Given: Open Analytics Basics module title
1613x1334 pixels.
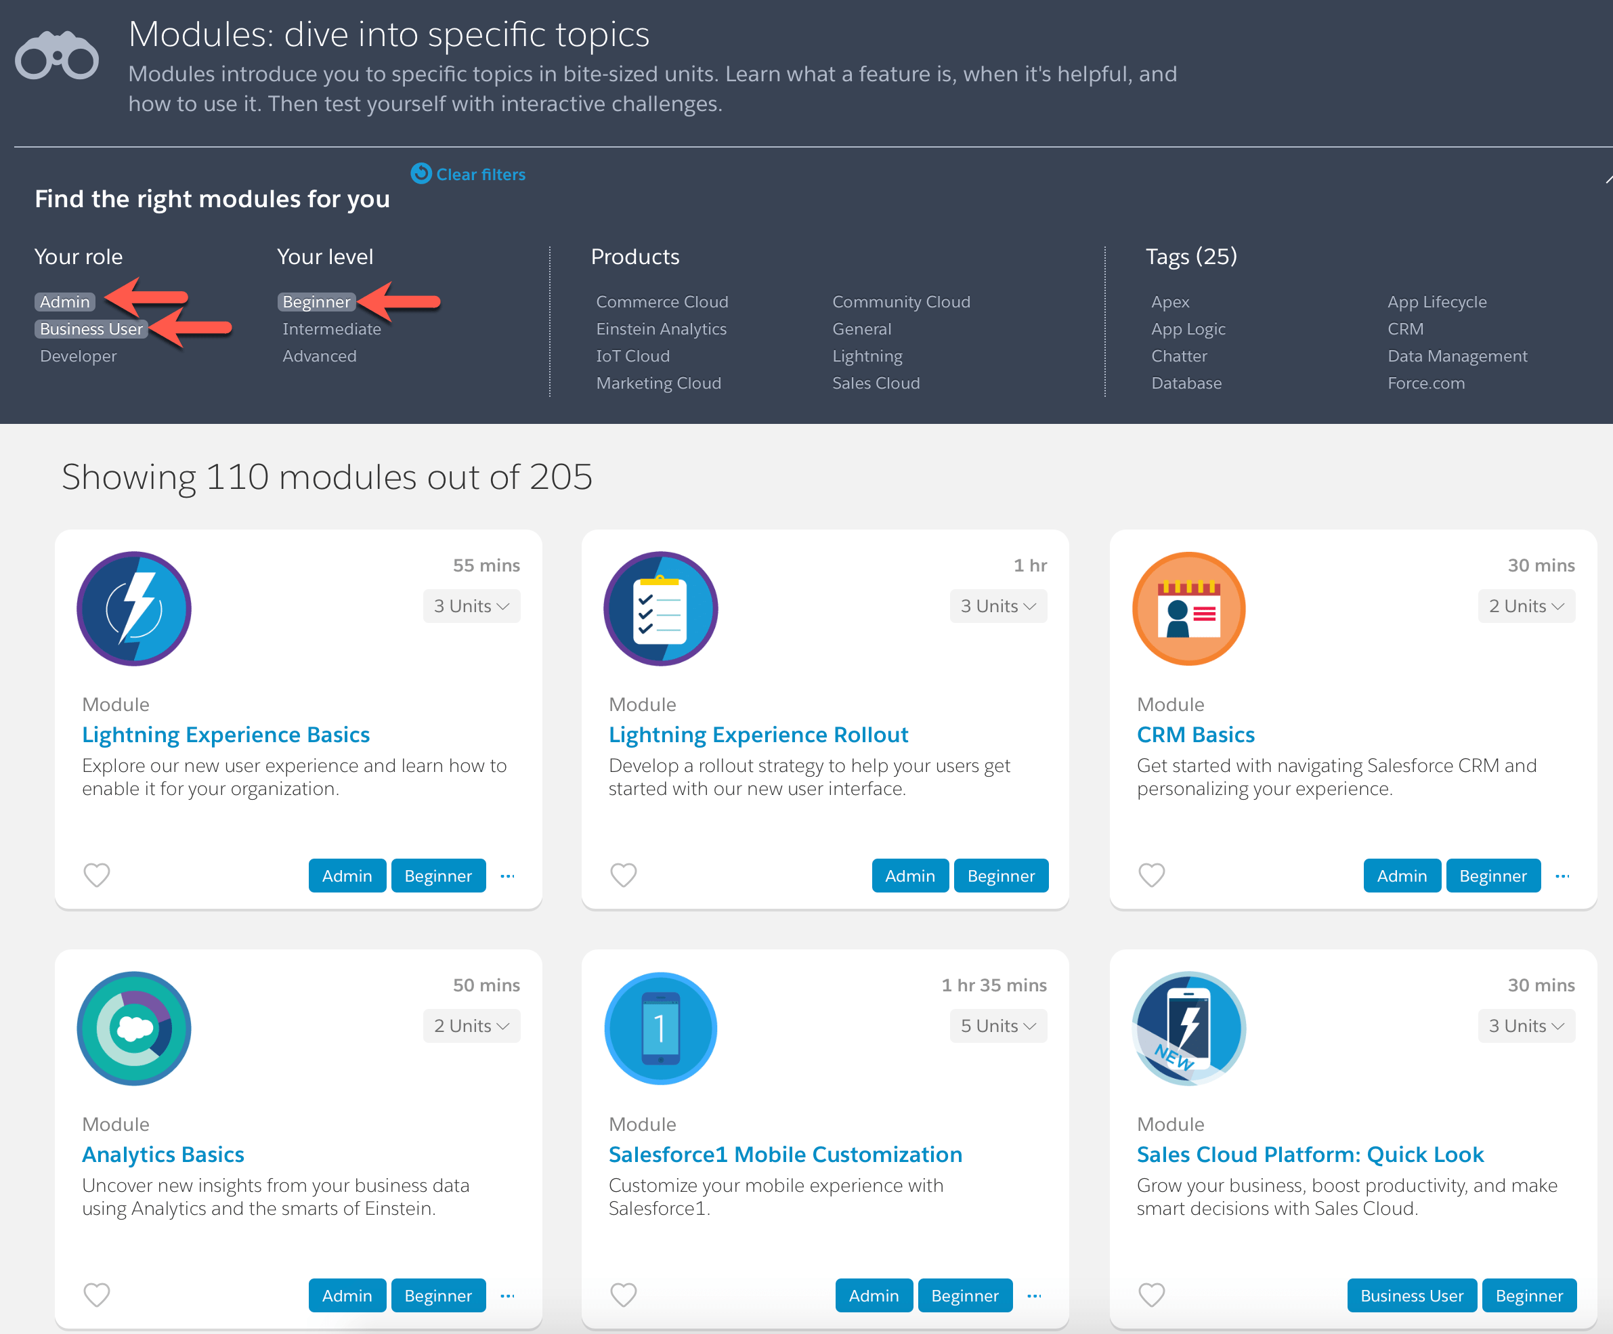Looking at the screenshot, I should pos(163,1155).
